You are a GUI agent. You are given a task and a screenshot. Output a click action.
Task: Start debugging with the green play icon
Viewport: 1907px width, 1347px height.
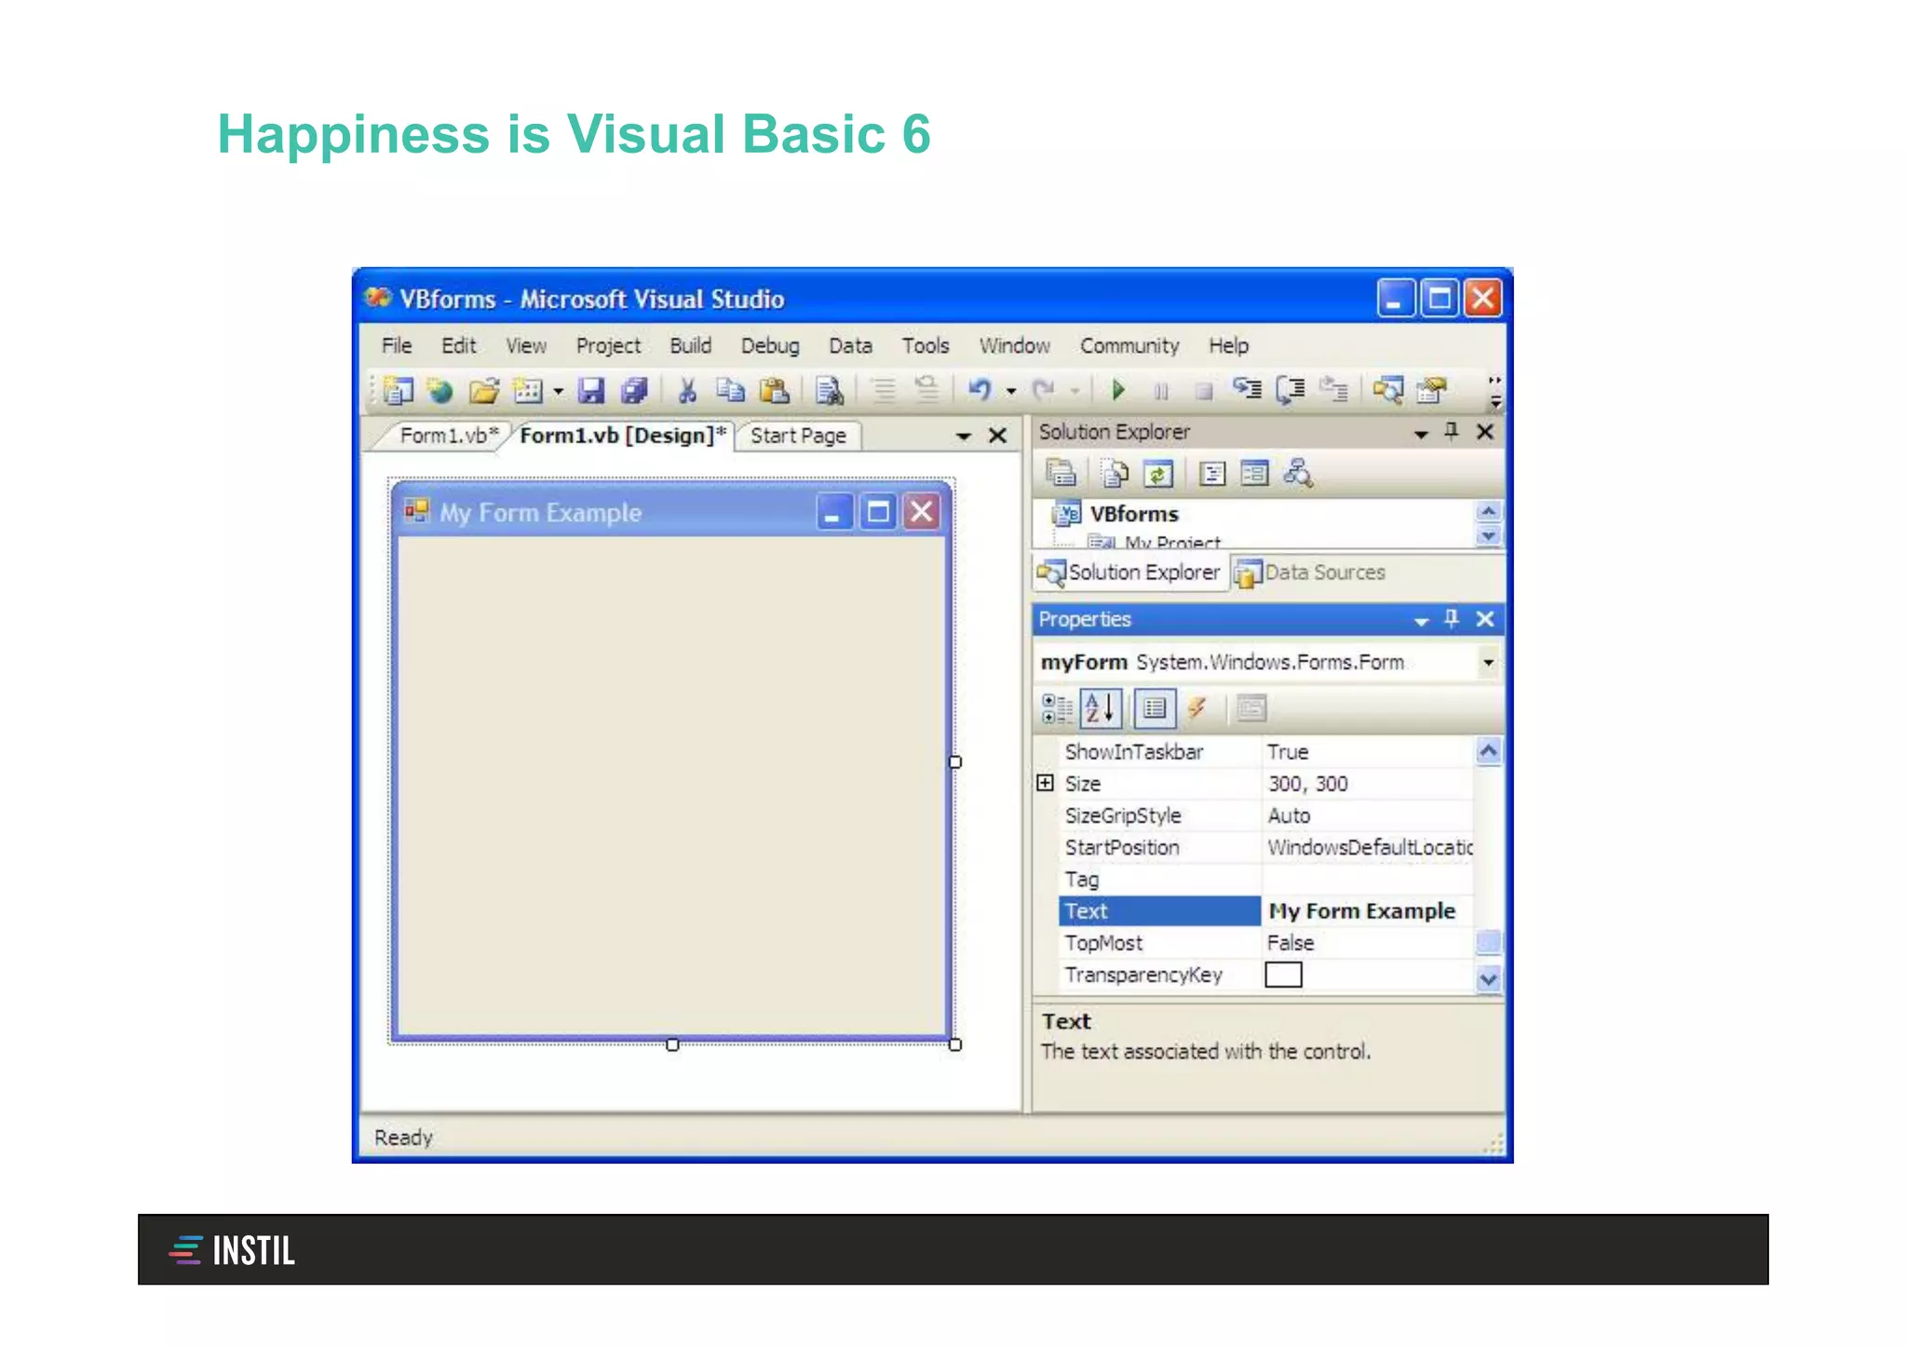tap(1119, 390)
